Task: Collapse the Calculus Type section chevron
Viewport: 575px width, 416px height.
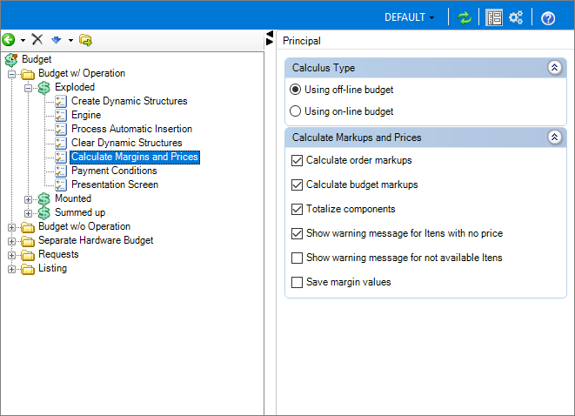Action: tap(554, 68)
